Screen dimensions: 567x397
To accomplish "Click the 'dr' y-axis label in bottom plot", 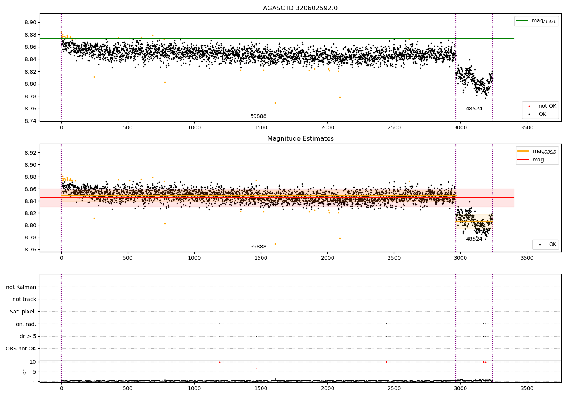I will [x=25, y=372].
